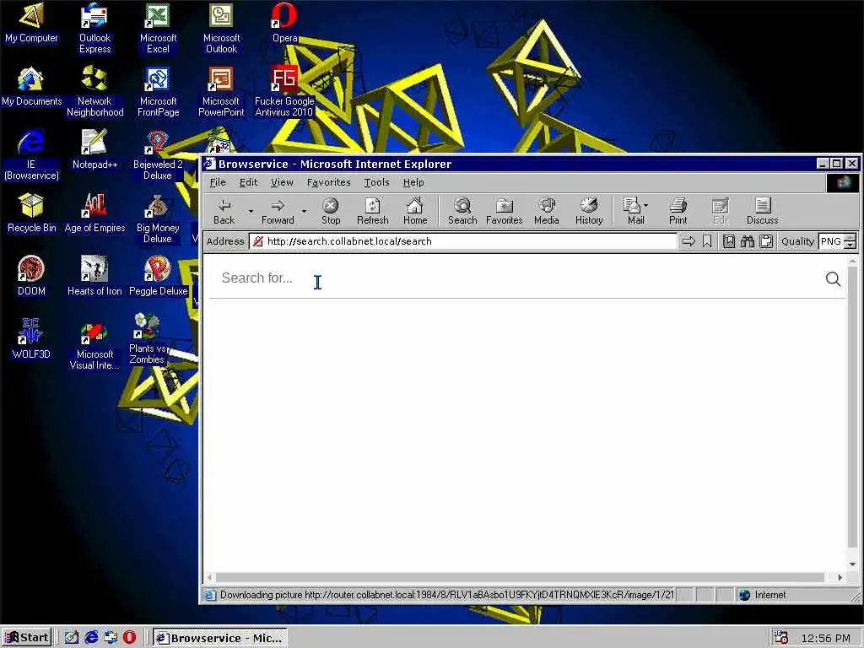The width and height of the screenshot is (864, 648).
Task: Click the Browservice taskbar button
Action: pos(220,638)
